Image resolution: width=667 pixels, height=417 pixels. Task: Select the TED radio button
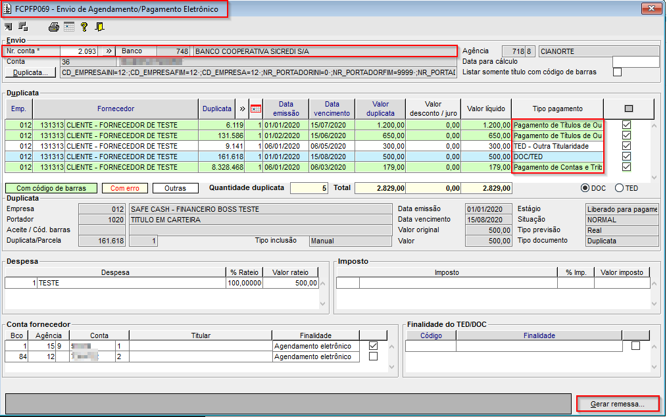[x=619, y=188]
